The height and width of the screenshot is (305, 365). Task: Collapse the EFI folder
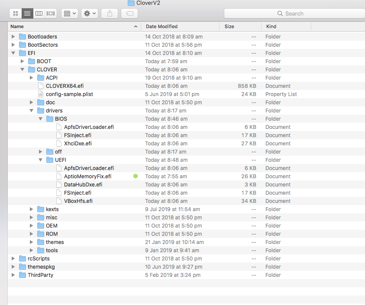pyautogui.click(x=13, y=53)
